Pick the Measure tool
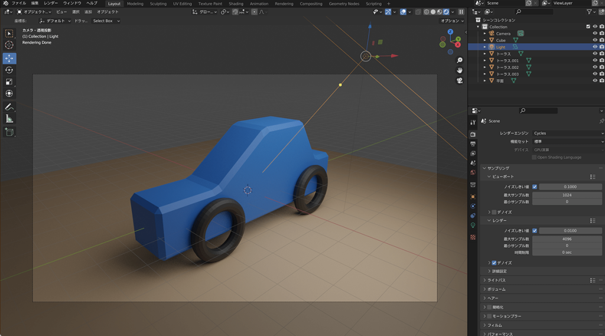Screen dimensions: 605x336 [x=9, y=119]
